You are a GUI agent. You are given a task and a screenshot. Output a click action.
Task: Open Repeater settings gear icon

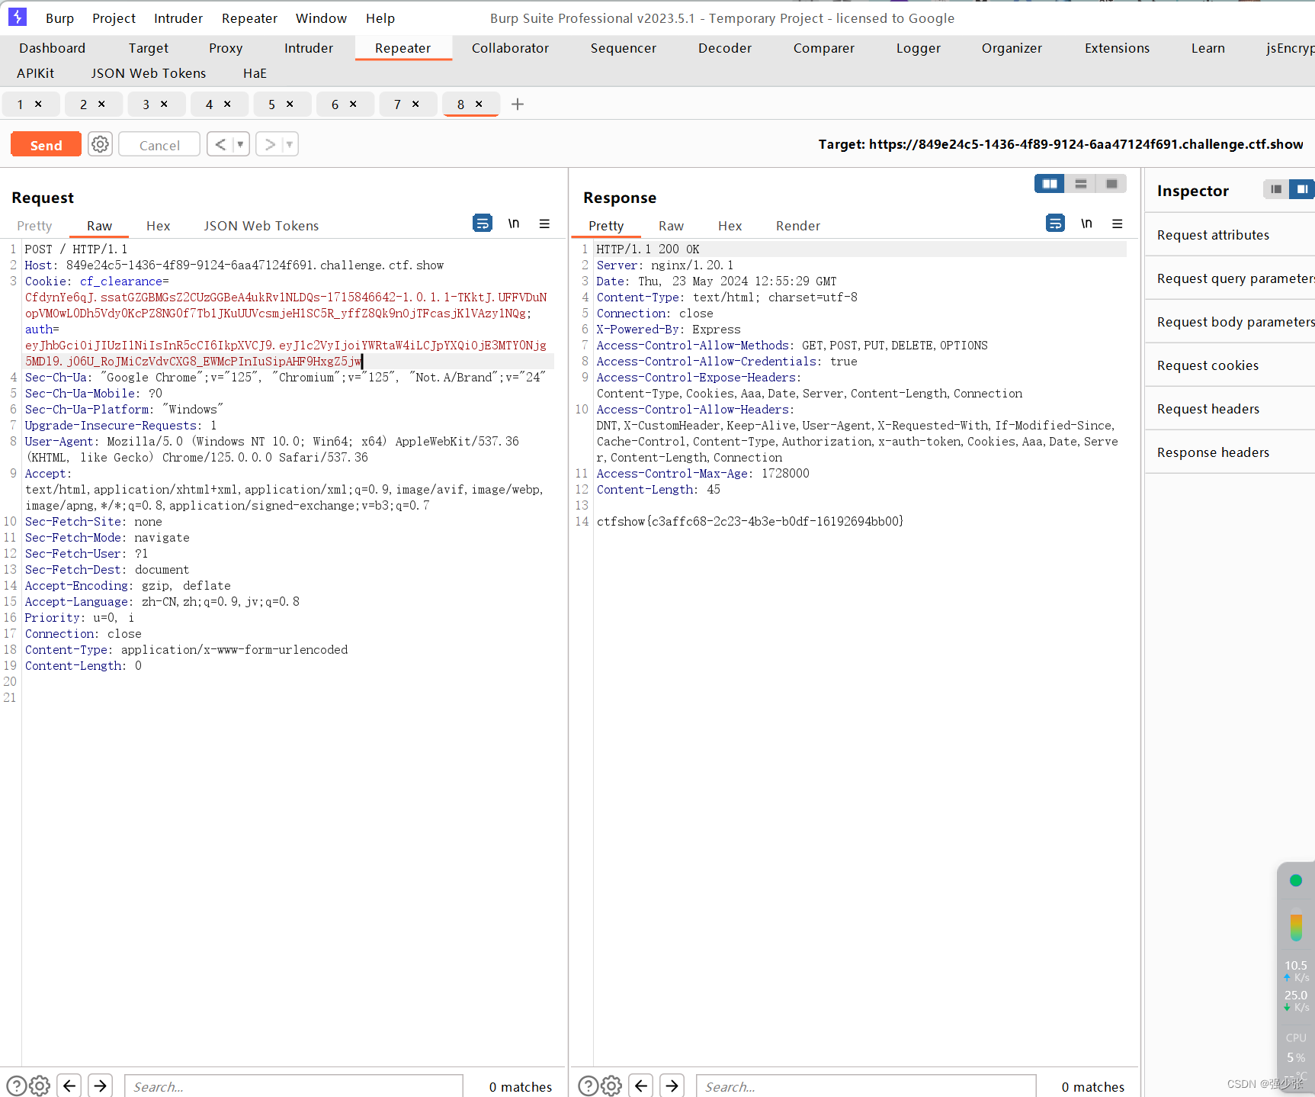(x=100, y=144)
